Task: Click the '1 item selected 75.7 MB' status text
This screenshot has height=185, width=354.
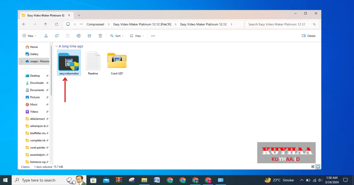Action: (49, 167)
